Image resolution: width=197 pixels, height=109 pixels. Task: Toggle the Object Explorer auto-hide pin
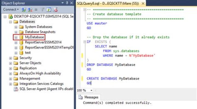[67, 3]
